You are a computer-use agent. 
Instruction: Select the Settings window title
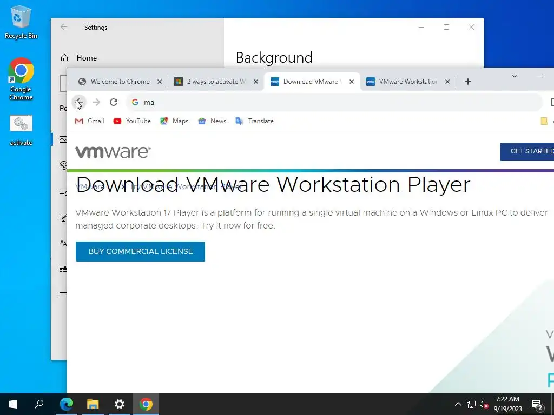96,27
